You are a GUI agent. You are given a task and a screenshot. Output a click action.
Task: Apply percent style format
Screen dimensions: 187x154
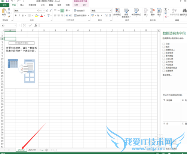point(98,15)
